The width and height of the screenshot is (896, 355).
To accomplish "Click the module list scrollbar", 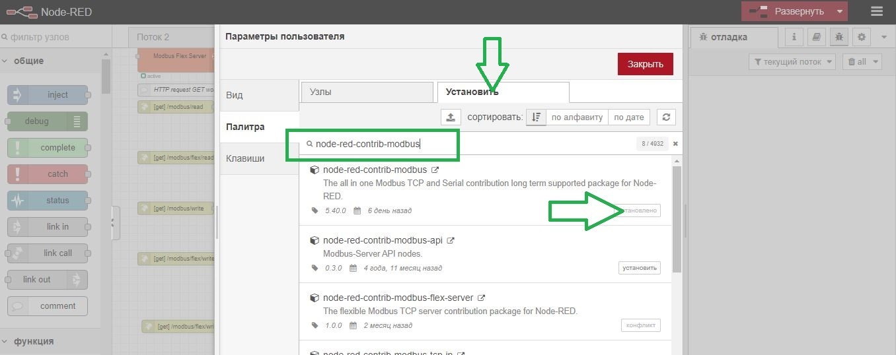I will point(677,219).
